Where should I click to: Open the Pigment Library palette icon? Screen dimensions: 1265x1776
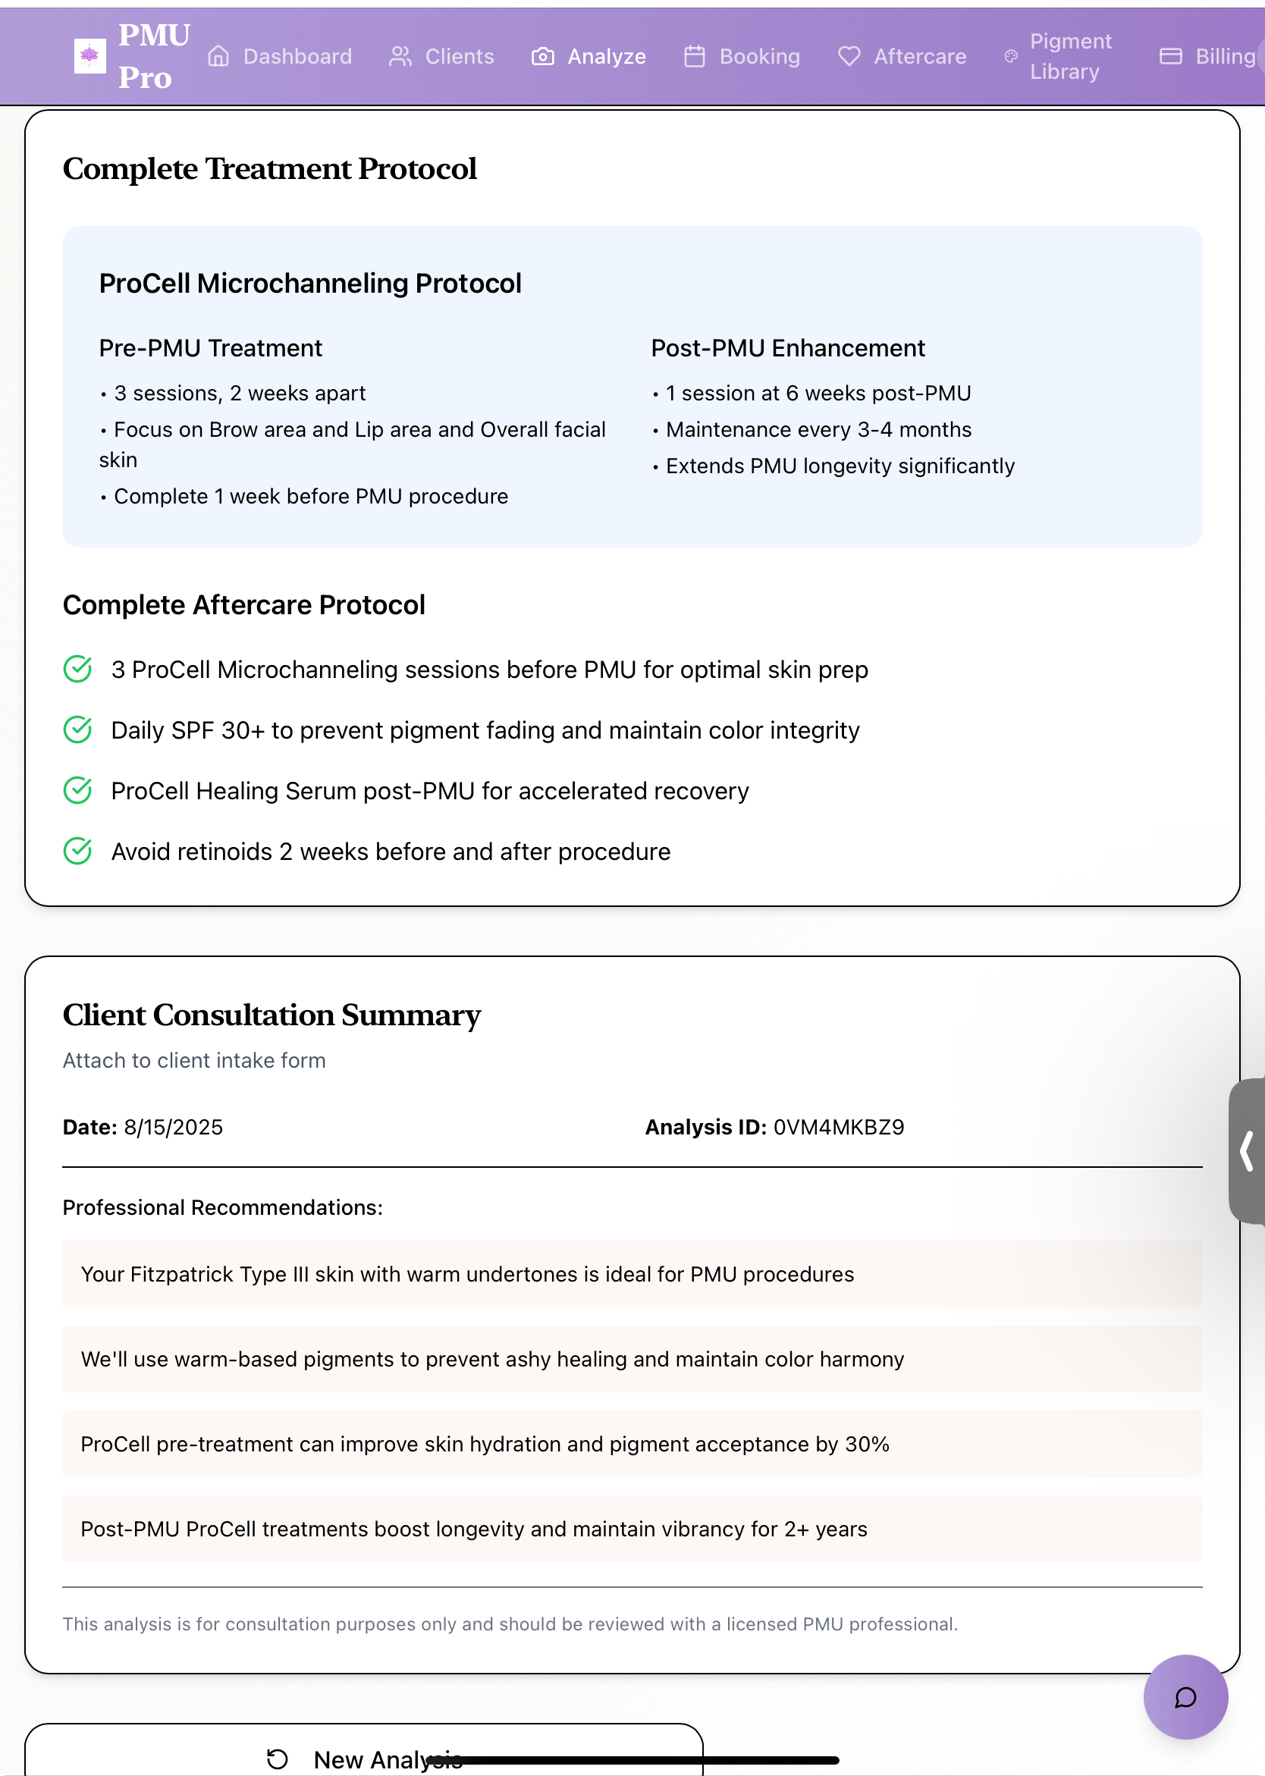click(x=1011, y=55)
